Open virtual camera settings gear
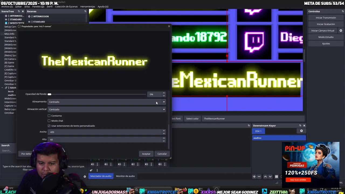Image resolution: width=345 pixels, height=194 pixels. point(341,31)
